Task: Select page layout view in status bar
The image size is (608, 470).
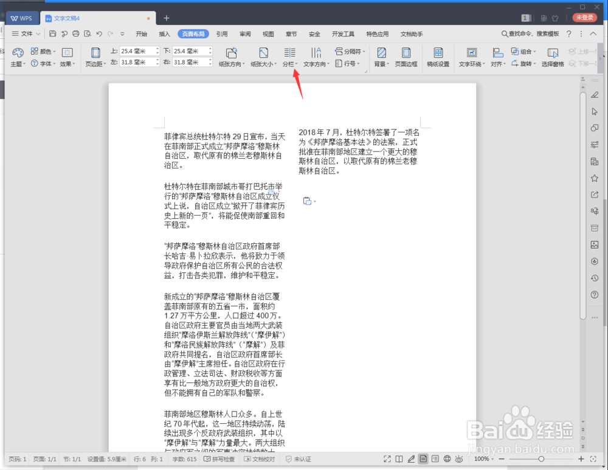Action: (423, 459)
